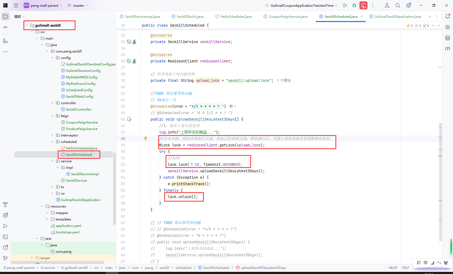
Task: Open the master branch dropdown
Action: [x=78, y=5]
